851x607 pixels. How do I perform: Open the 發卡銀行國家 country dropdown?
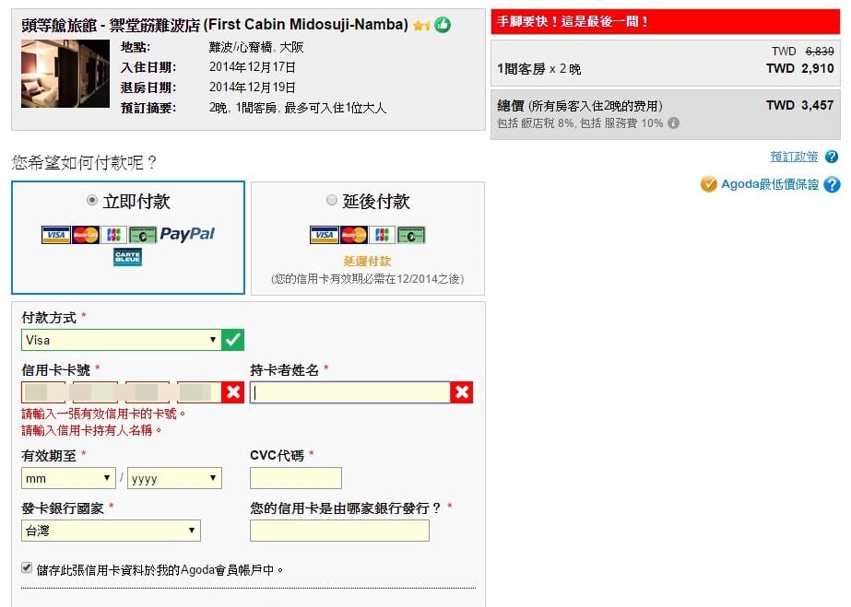coord(111,531)
